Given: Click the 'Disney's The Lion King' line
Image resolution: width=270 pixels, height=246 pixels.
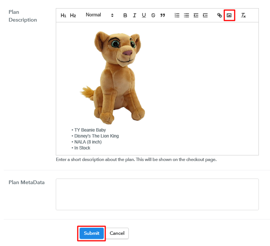Looking at the screenshot, I should coord(96,136).
